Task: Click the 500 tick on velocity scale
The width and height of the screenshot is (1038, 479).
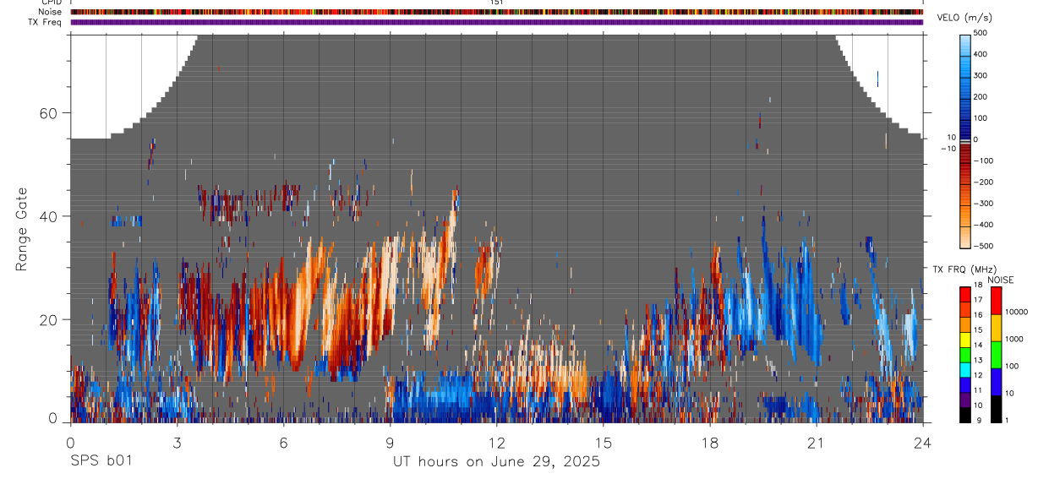Action: coord(981,33)
